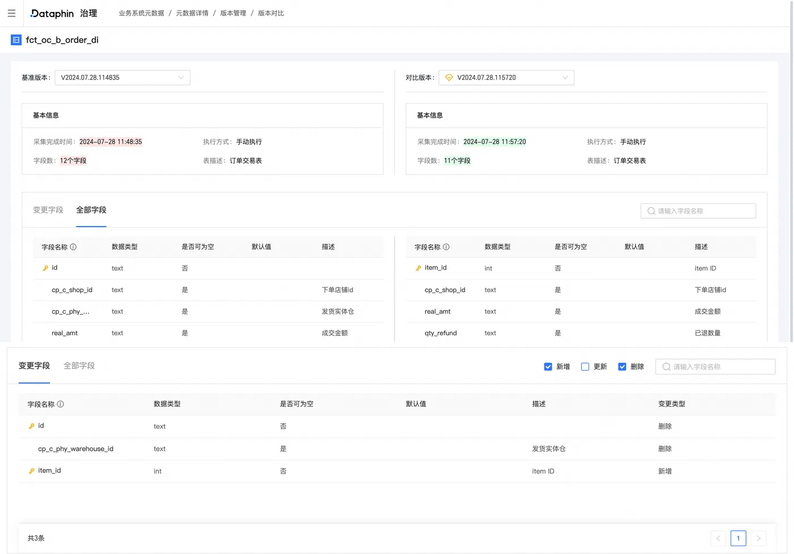794x554 pixels.
Task: Click fct_oc_b_order_di page title
Action: 62,40
